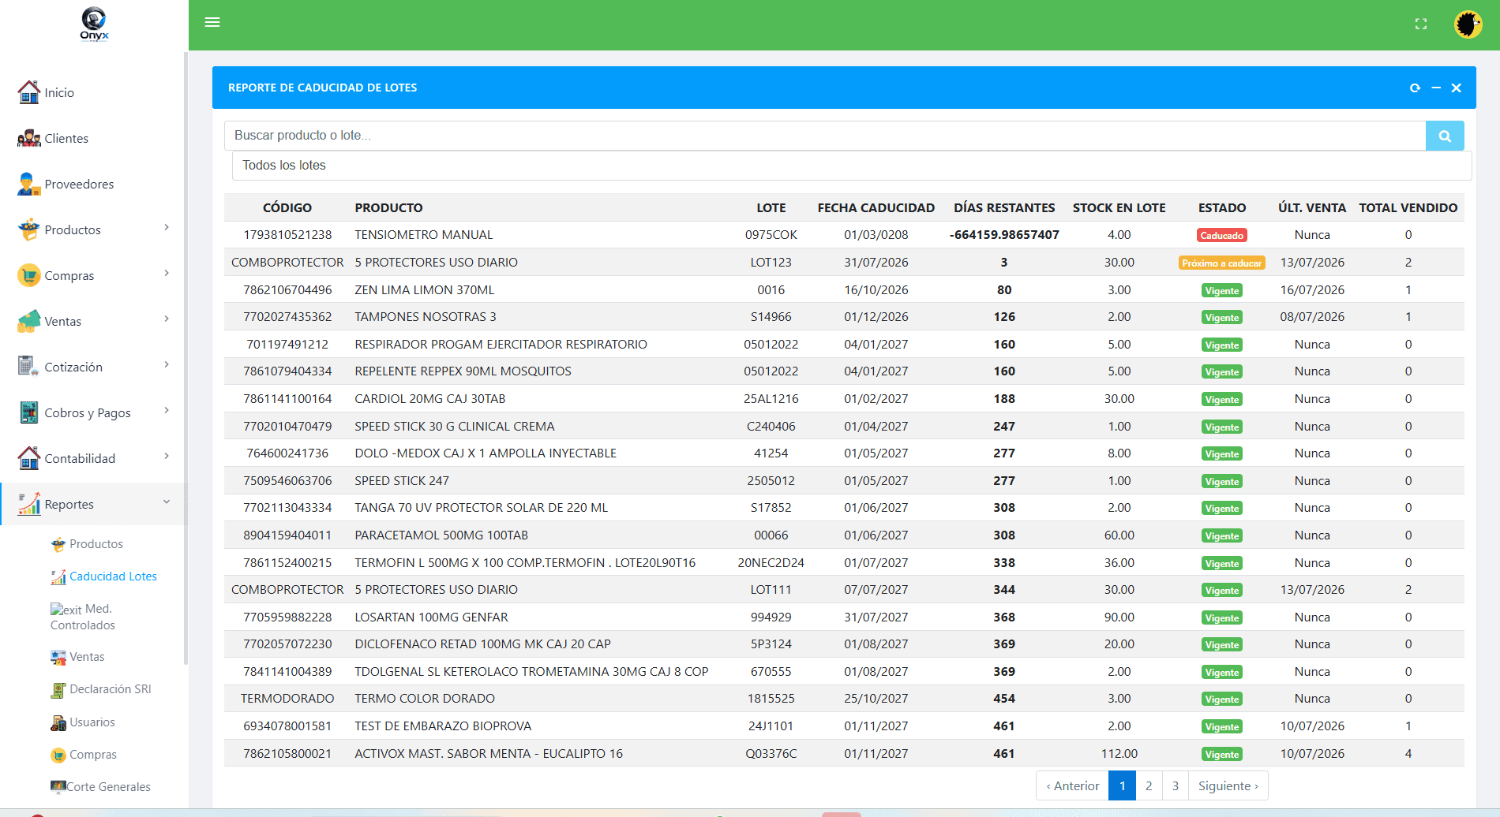Toggle the hamburger sidebar menu
Image resolution: width=1500 pixels, height=817 pixels.
212,22
